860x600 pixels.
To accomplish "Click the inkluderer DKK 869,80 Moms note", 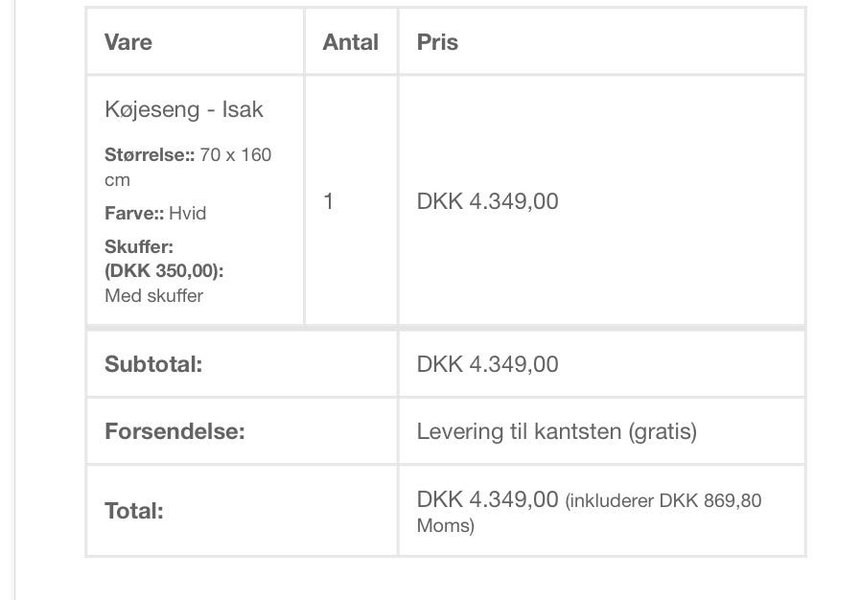I will (x=662, y=501).
